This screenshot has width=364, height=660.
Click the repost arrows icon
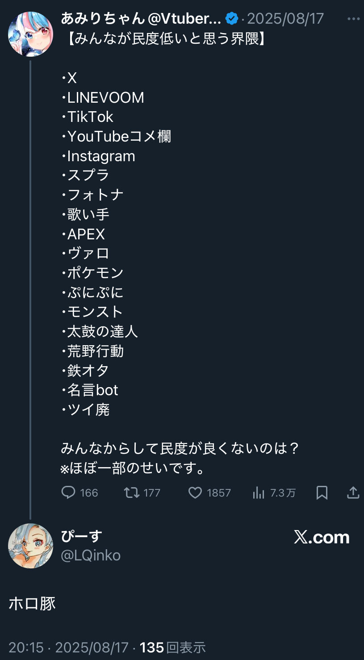pos(131,493)
